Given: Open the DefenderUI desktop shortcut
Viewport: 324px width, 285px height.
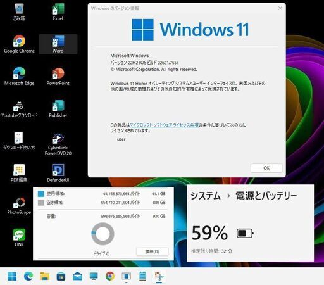Looking at the screenshot, I should (x=58, y=173).
